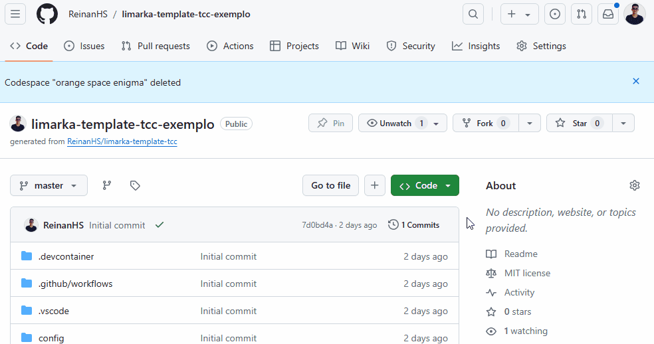The height and width of the screenshot is (344, 654).
Task: Open the Activity link in About
Action: pyautogui.click(x=510, y=292)
